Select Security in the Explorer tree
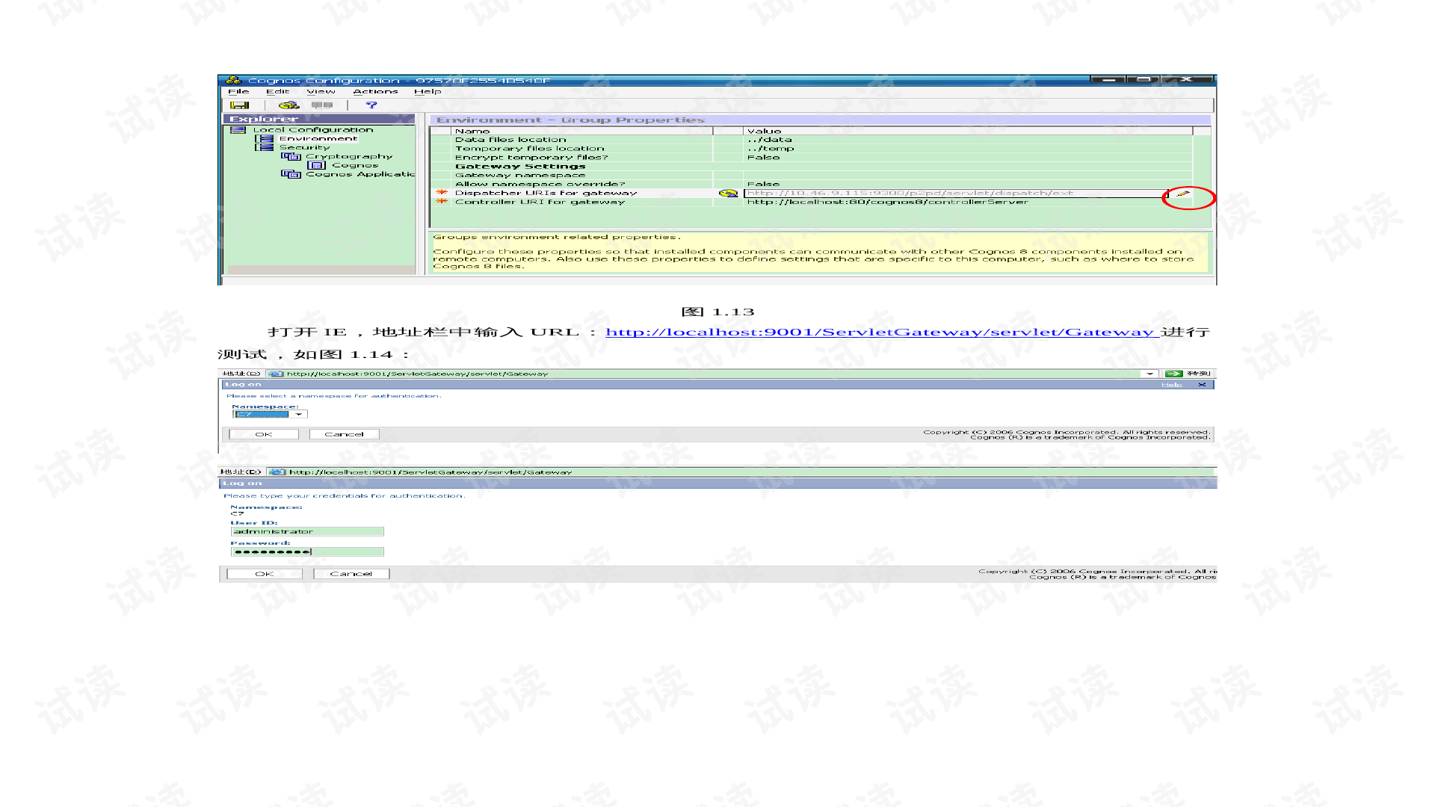 tap(304, 148)
